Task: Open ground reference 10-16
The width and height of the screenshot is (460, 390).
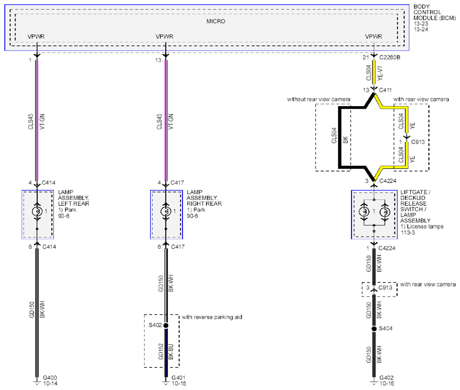Action: [x=387, y=383]
